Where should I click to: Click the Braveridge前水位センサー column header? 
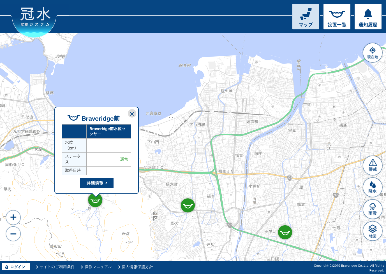[x=108, y=131]
